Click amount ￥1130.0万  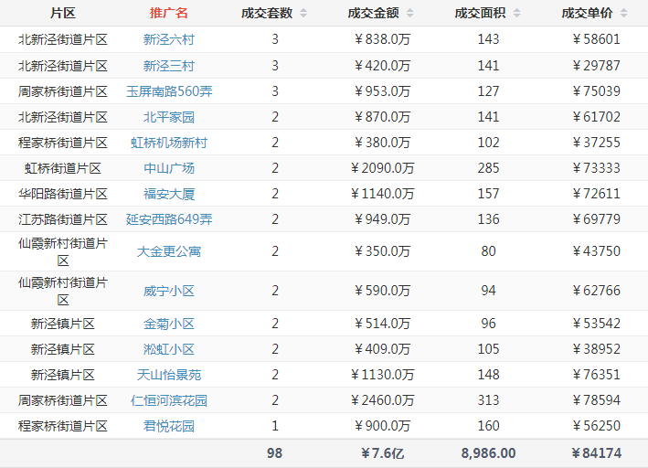pyautogui.click(x=382, y=375)
